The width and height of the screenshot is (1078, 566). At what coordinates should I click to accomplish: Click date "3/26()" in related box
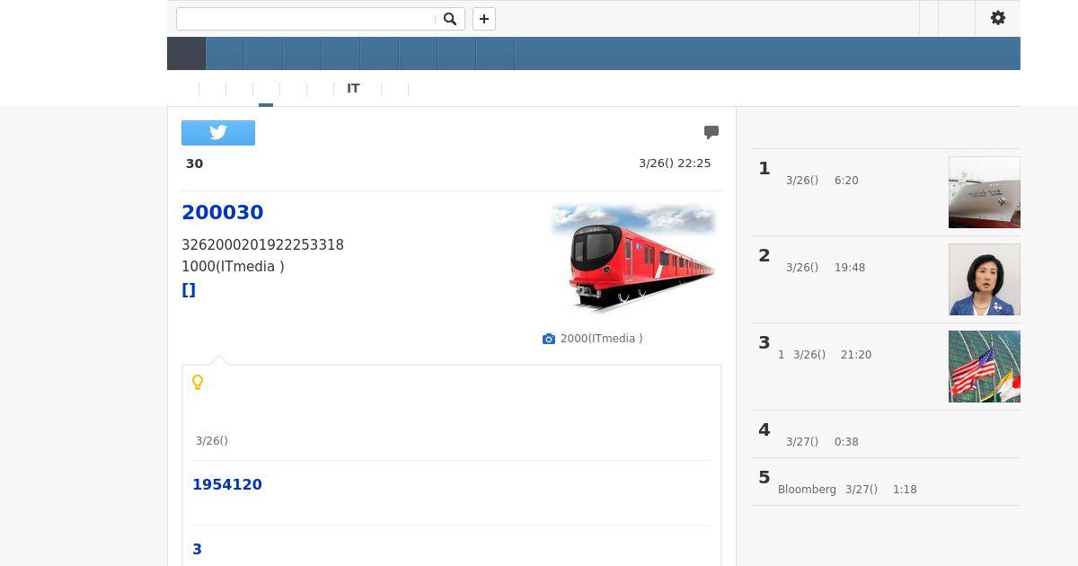pos(212,441)
